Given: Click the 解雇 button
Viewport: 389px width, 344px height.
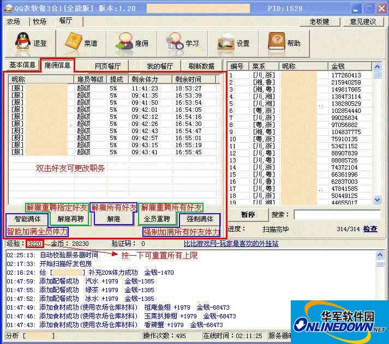Looking at the screenshot, I should pos(113,219).
